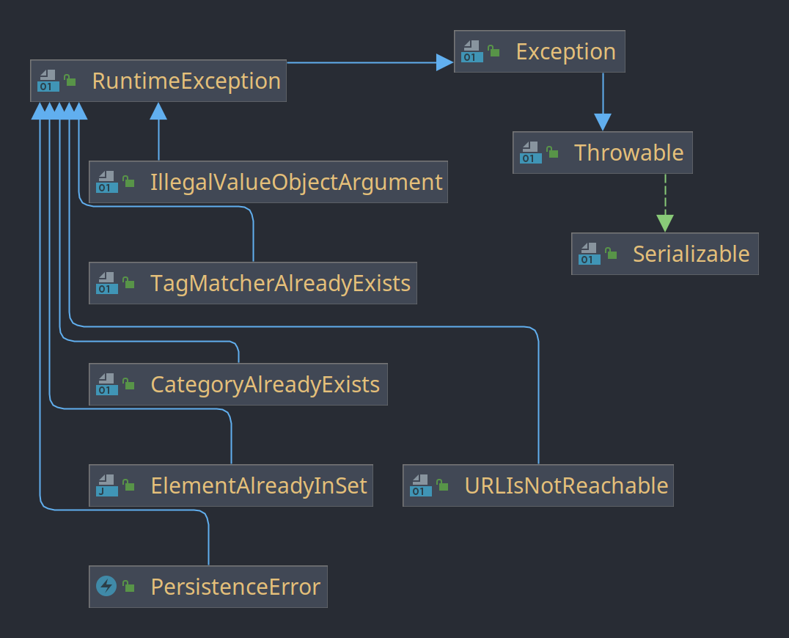
Task: Select the URLIsNotReachable node label
Action: 566,485
